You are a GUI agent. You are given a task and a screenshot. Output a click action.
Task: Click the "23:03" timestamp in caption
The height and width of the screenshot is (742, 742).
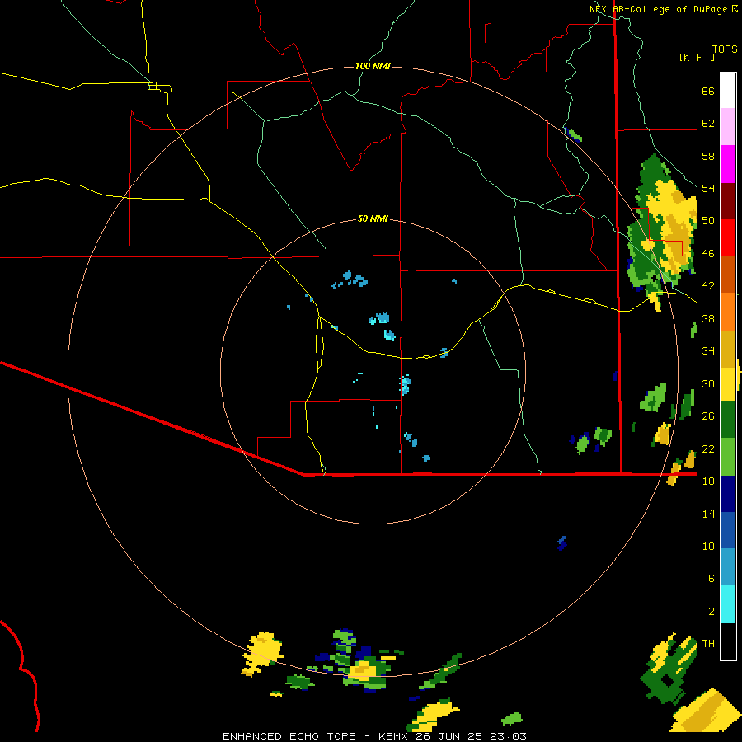(x=508, y=736)
